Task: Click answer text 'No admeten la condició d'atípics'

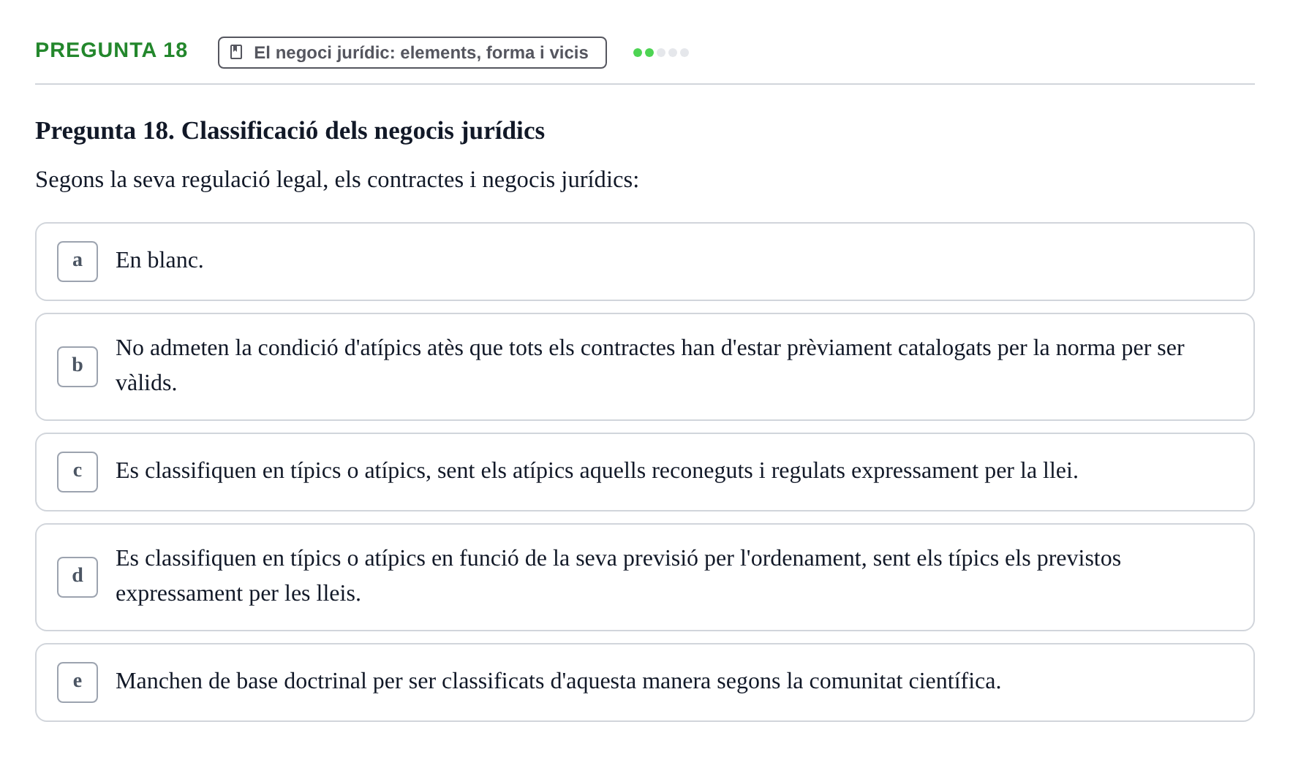Action: [269, 348]
